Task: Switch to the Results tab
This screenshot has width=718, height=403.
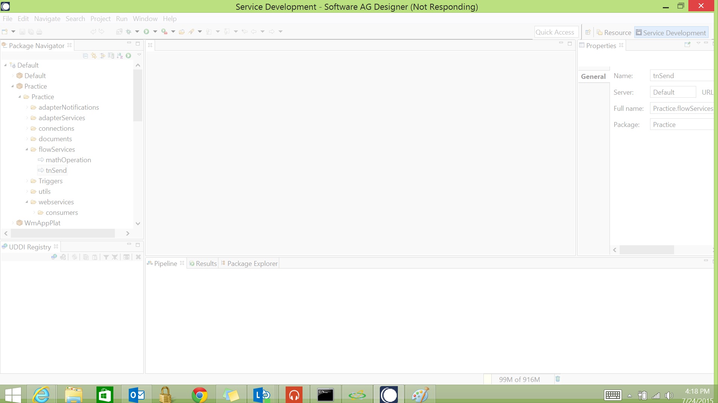Action: [x=203, y=263]
